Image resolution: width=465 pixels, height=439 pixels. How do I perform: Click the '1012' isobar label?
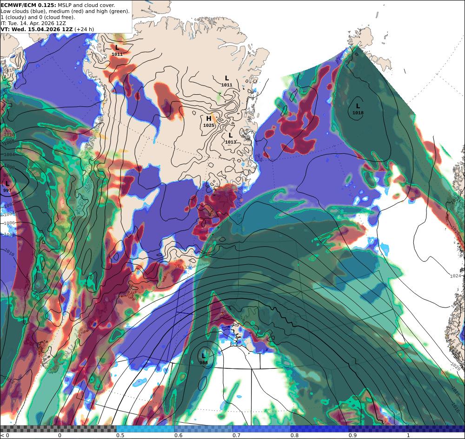pyautogui.click(x=9, y=380)
